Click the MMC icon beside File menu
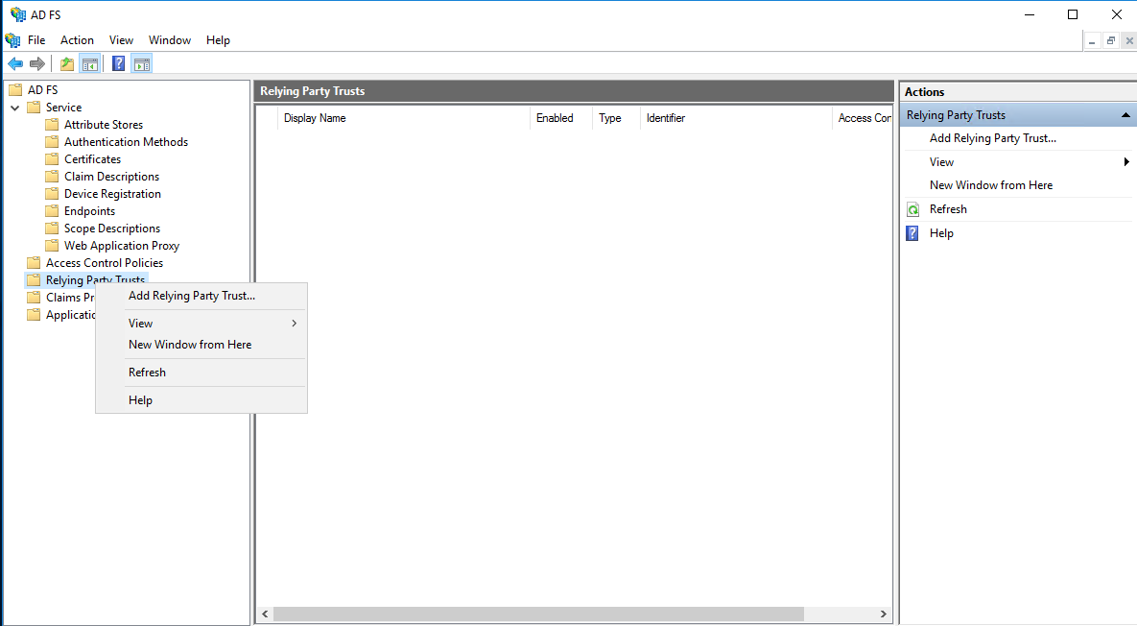This screenshot has width=1137, height=626. tap(13, 40)
